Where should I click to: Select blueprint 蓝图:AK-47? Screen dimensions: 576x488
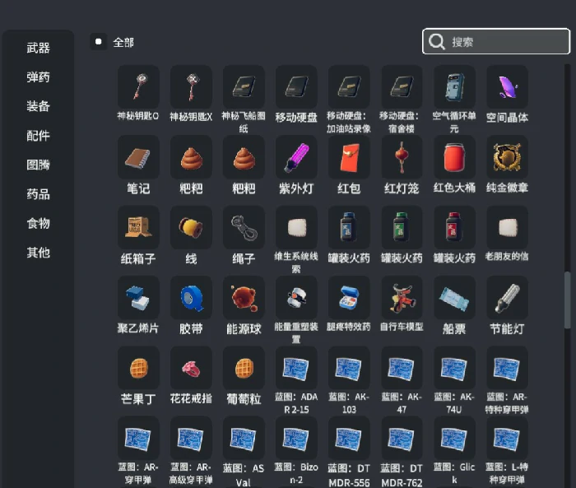click(x=402, y=368)
